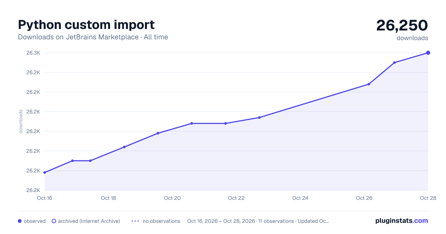The height and width of the screenshot is (234, 446).
Task: Click the Oct 26 x-axis label
Action: click(364, 198)
